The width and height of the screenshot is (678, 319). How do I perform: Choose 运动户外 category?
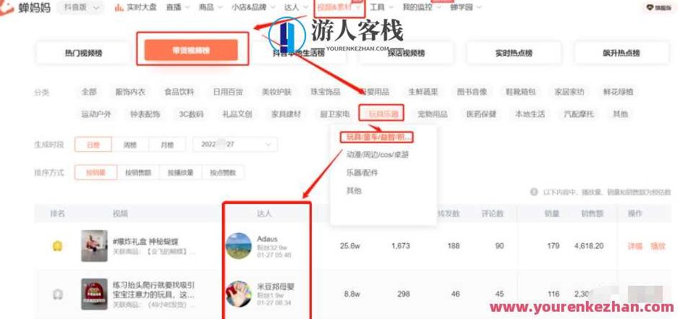[96, 114]
